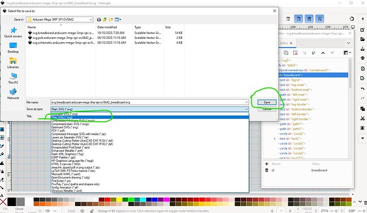Open Libraries in the places bar
This screenshot has height=213, width=367.
click(13, 63)
